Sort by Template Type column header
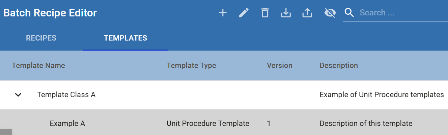Screen dimensions: 448x135 point(191,65)
